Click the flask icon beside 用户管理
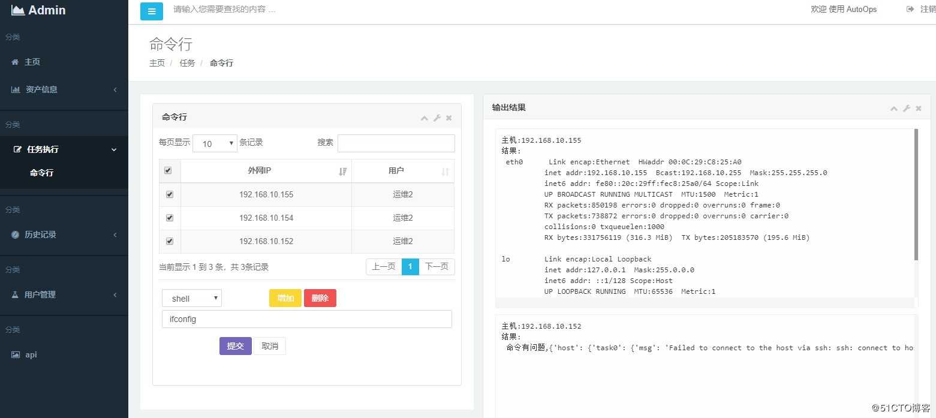This screenshot has width=936, height=418. (x=15, y=294)
